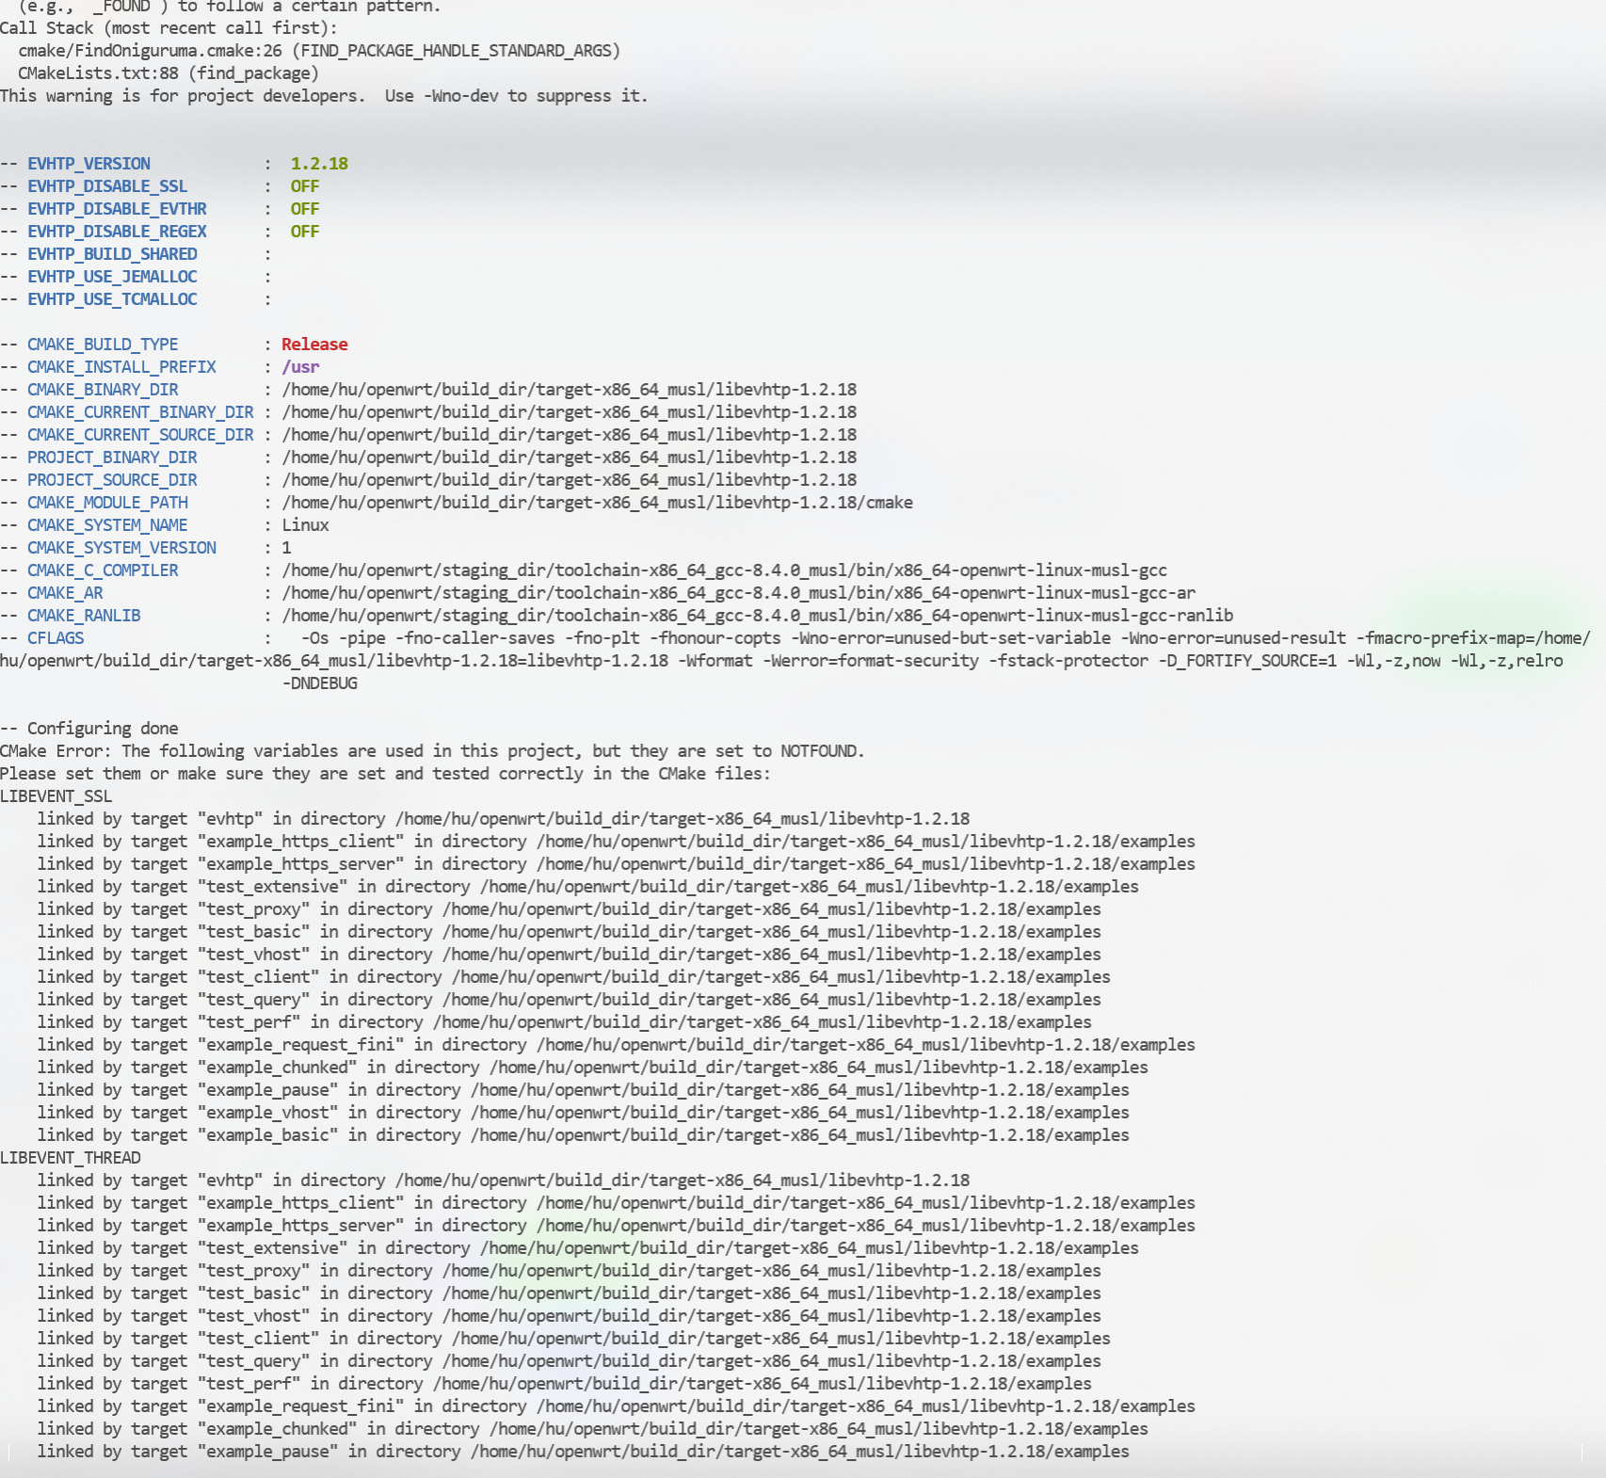Select the module path ending in /cmake
The height and width of the screenshot is (1478, 1606).
pos(598,503)
